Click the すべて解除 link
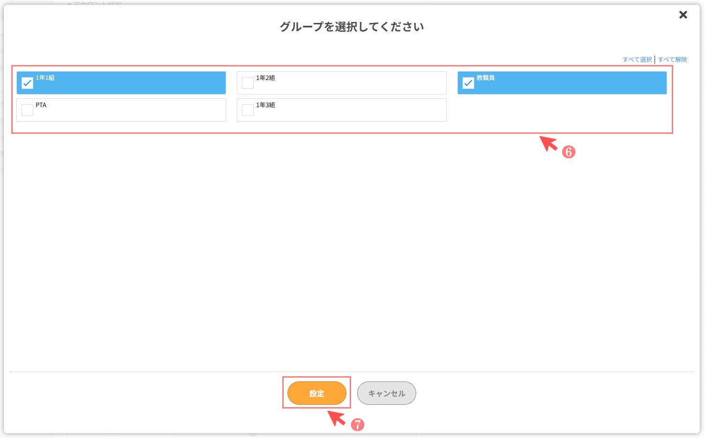The image size is (705, 438). coord(673,59)
